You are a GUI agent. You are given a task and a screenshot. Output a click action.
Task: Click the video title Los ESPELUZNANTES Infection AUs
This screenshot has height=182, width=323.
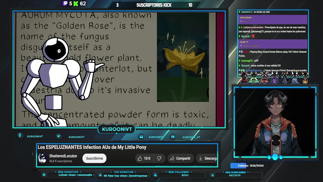92,147
